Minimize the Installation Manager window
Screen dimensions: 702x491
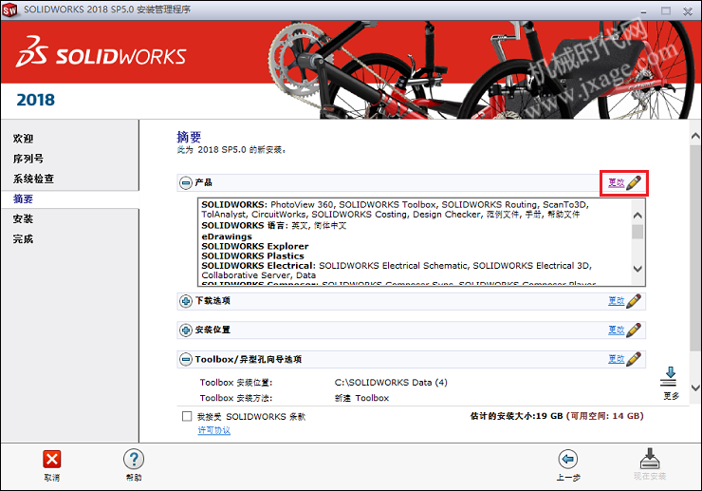(x=643, y=10)
